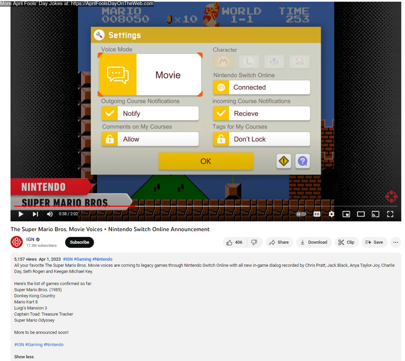Click 'More to be announced soon!' text
Viewport: 405px width, 361px height.
point(41,333)
